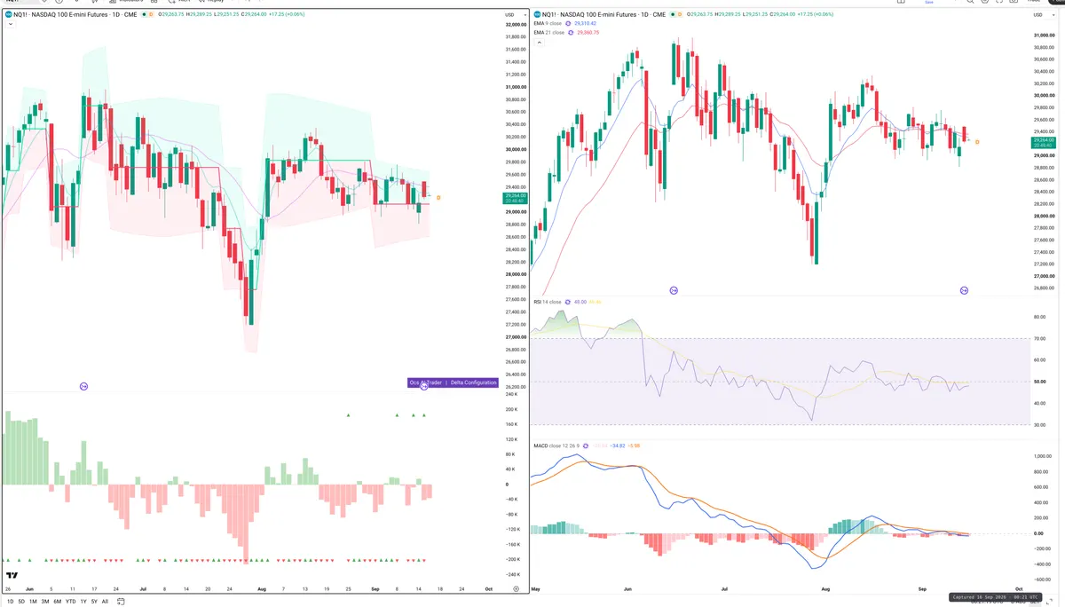Screen dimensions: 1065x607
Task: Click the Ocs AI Trader label
Action: pos(427,382)
